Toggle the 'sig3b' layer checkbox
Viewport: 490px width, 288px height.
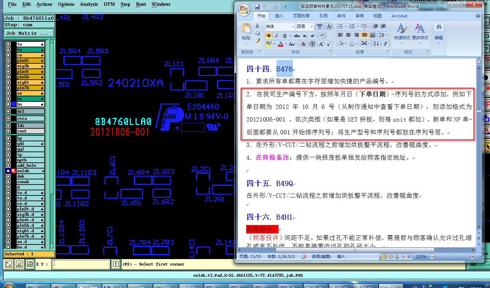point(8,66)
